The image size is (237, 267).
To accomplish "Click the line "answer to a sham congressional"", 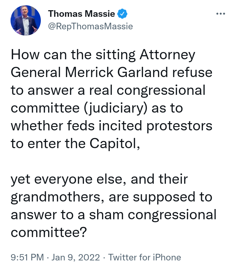I will [114, 215].
